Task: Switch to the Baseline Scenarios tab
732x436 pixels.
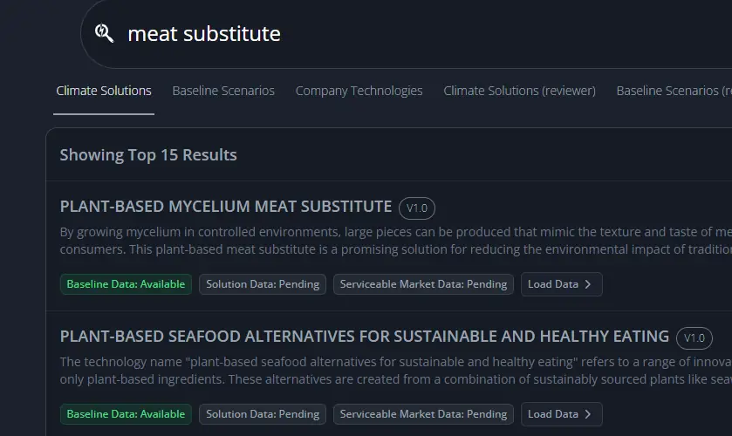Action: pos(223,91)
